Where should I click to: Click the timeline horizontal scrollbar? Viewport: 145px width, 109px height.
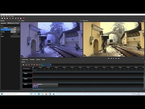[x=38, y=89]
